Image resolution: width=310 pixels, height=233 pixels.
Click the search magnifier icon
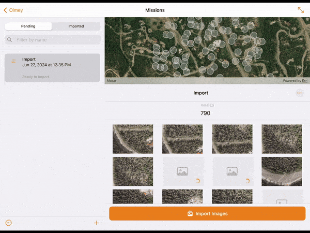pos(9,40)
